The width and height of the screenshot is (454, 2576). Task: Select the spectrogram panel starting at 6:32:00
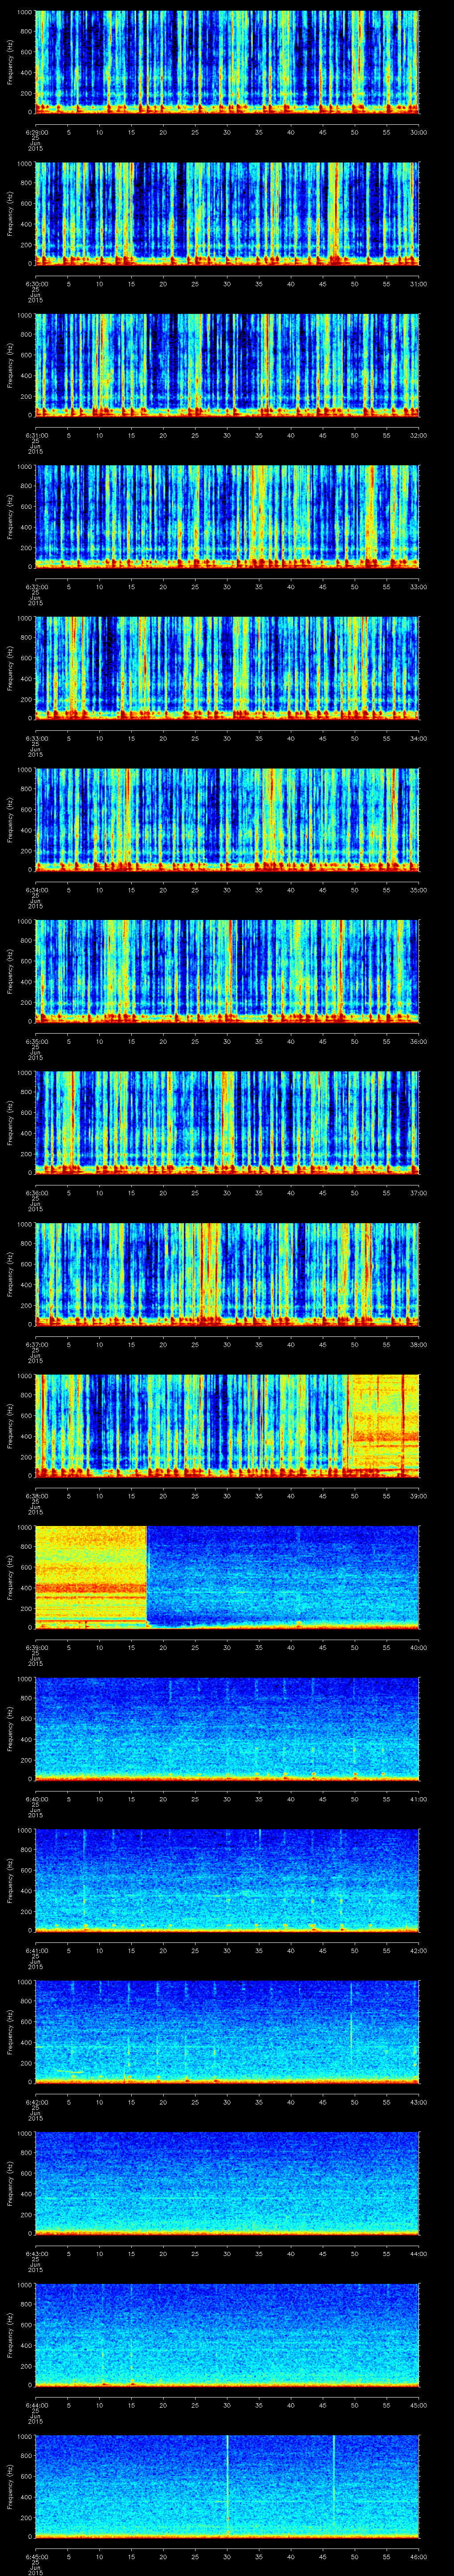227,516
